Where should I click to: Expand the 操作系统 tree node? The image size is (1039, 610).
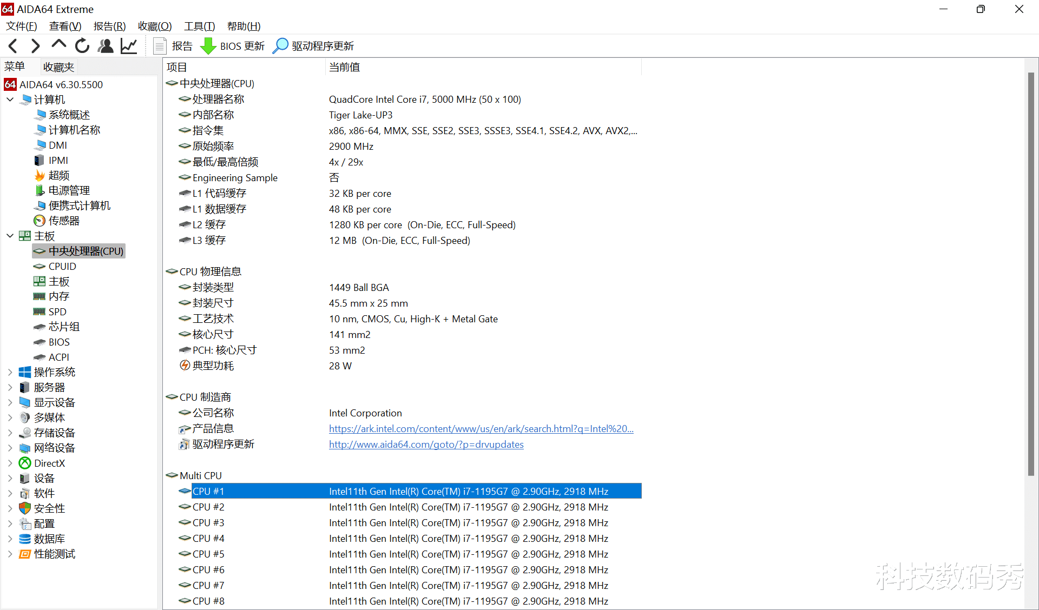pyautogui.click(x=9, y=372)
